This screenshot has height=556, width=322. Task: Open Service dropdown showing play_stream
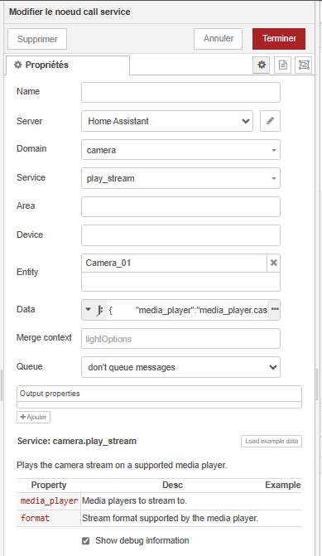[x=180, y=178]
